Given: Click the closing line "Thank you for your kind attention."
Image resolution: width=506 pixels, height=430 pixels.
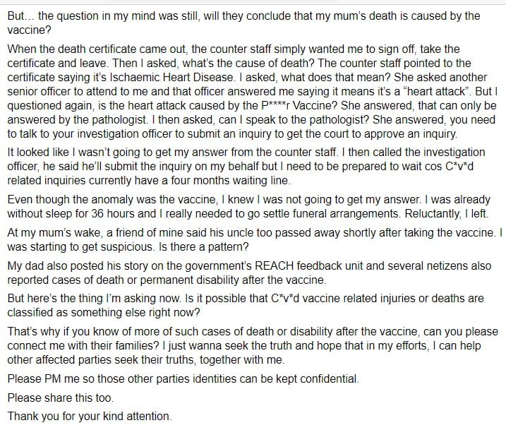Looking at the screenshot, I should pyautogui.click(x=88, y=416).
